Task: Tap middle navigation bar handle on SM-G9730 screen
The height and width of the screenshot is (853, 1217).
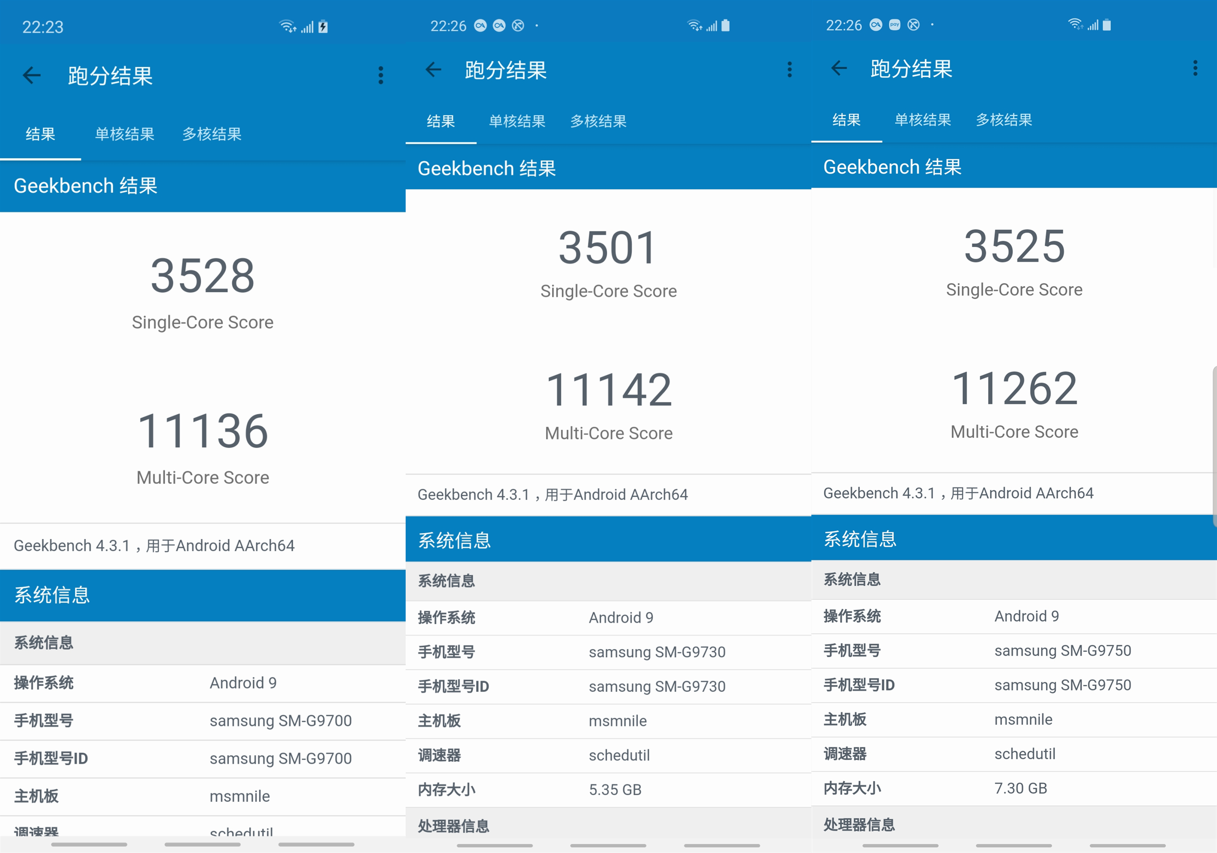Action: point(608,845)
